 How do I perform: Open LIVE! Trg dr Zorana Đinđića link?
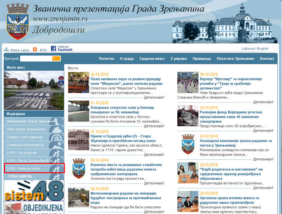(34, 160)
